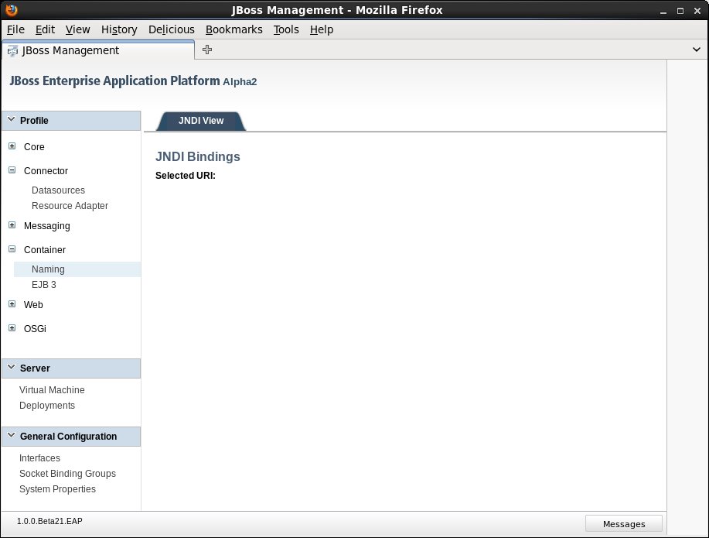
Task: Click the Core tree label
Action: [34, 147]
